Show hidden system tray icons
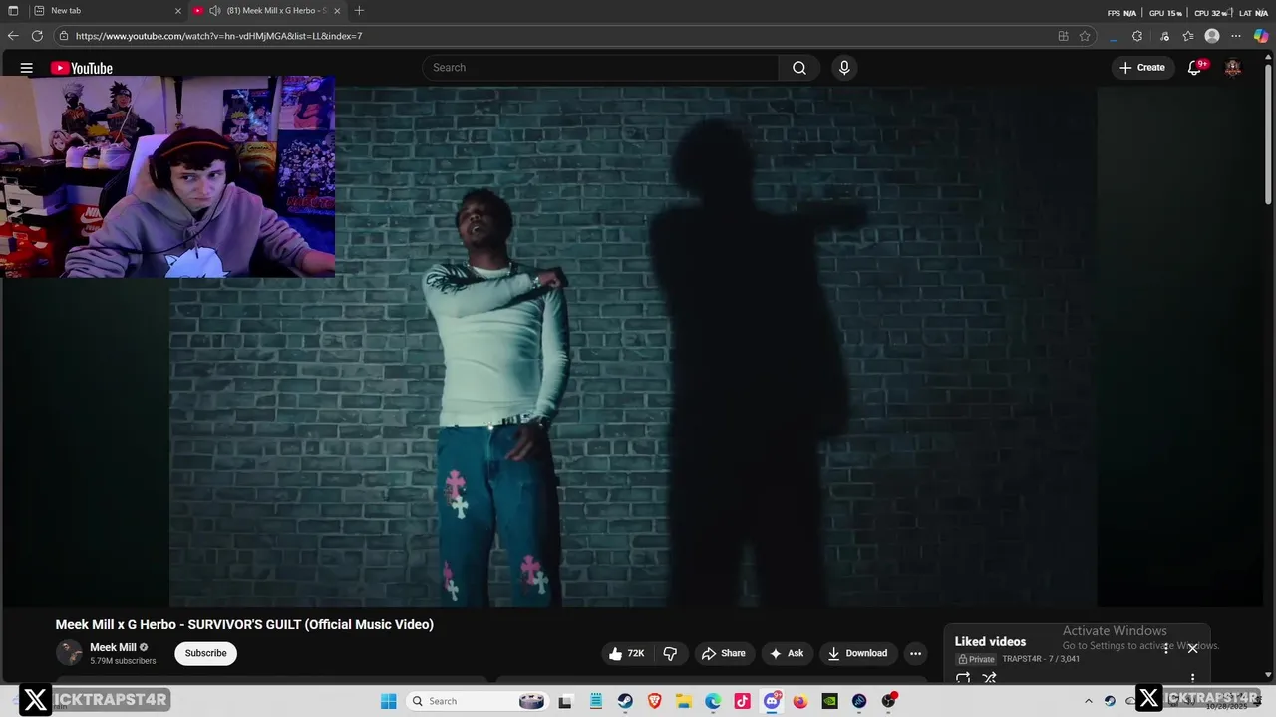The width and height of the screenshot is (1276, 717). (1089, 701)
